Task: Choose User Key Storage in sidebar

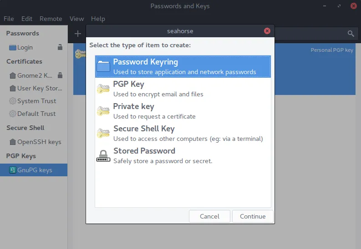Action: (39, 88)
